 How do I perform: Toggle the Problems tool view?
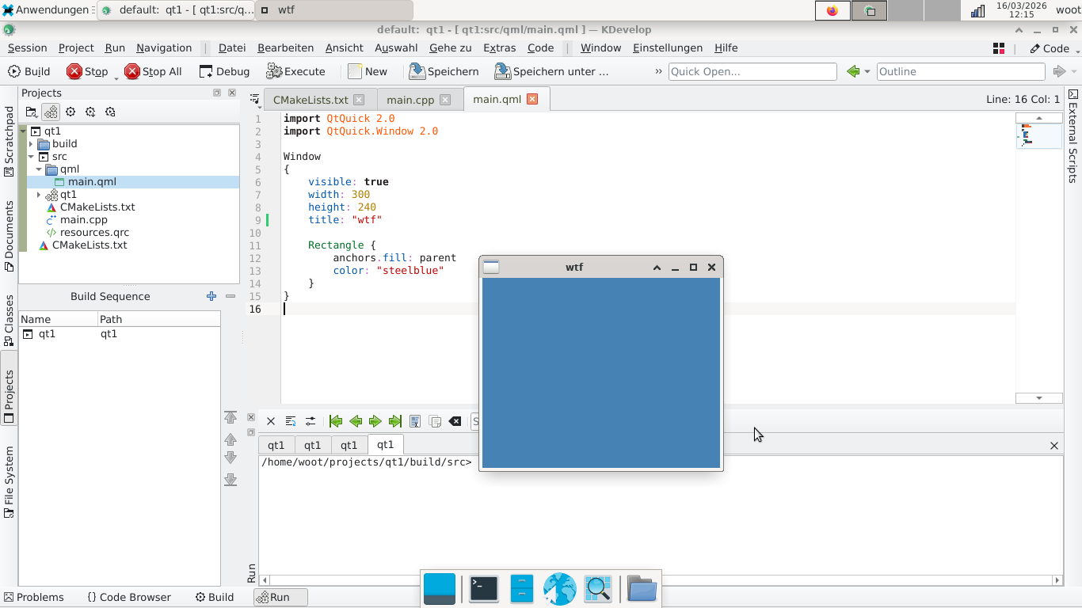click(x=33, y=597)
